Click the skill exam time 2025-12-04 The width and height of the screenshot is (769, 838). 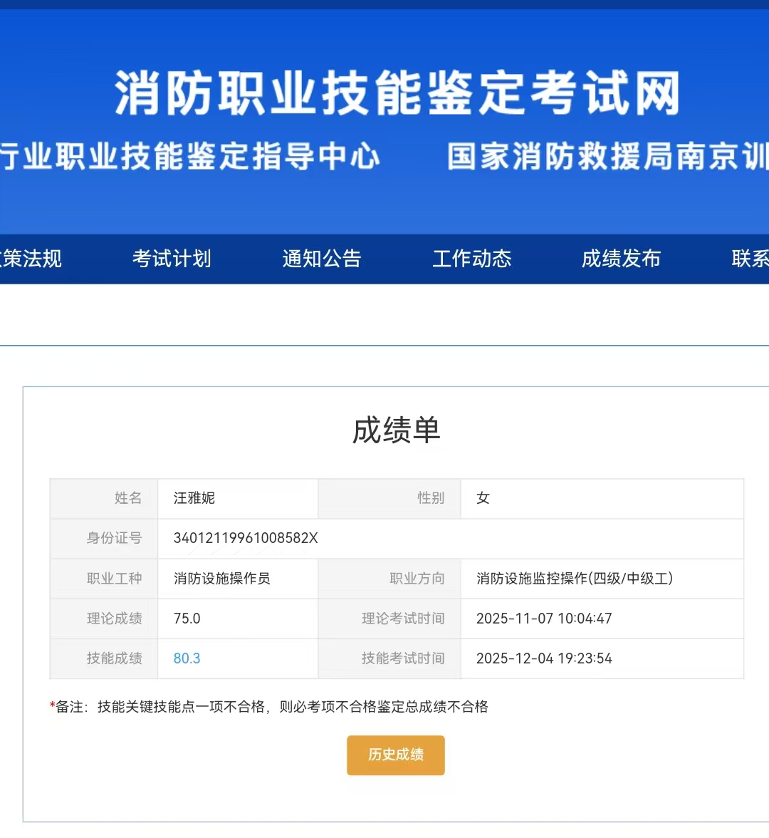(x=544, y=658)
